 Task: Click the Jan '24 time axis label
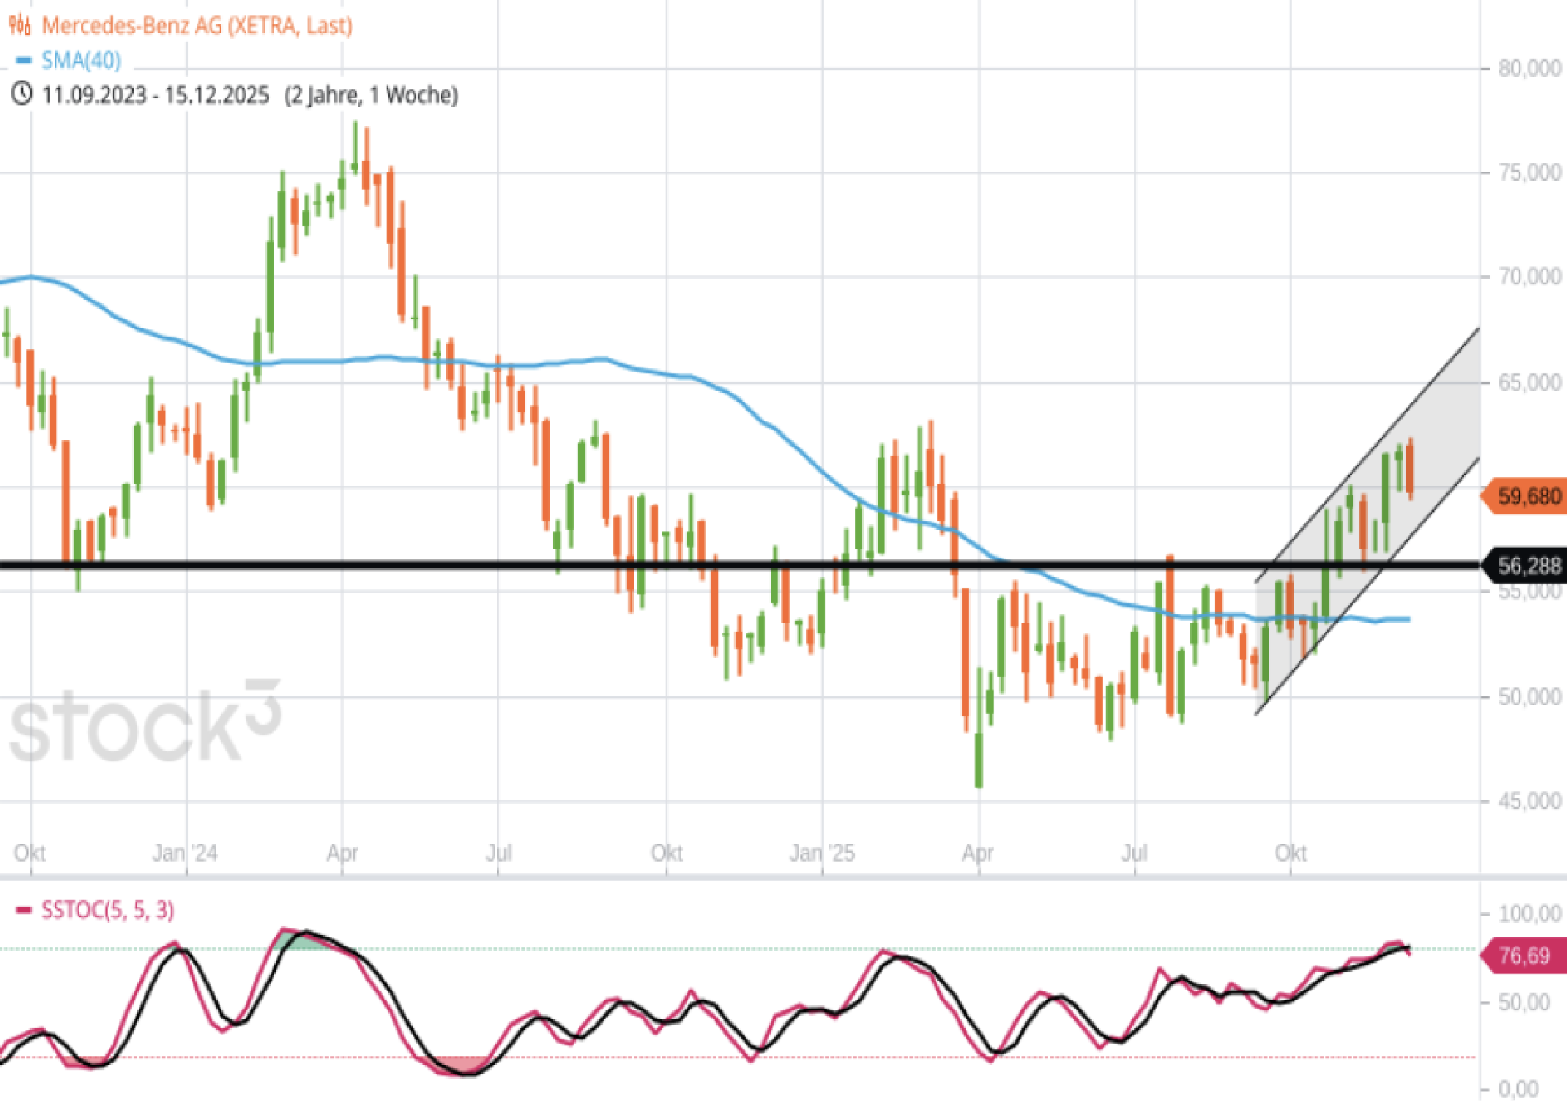coord(185,854)
